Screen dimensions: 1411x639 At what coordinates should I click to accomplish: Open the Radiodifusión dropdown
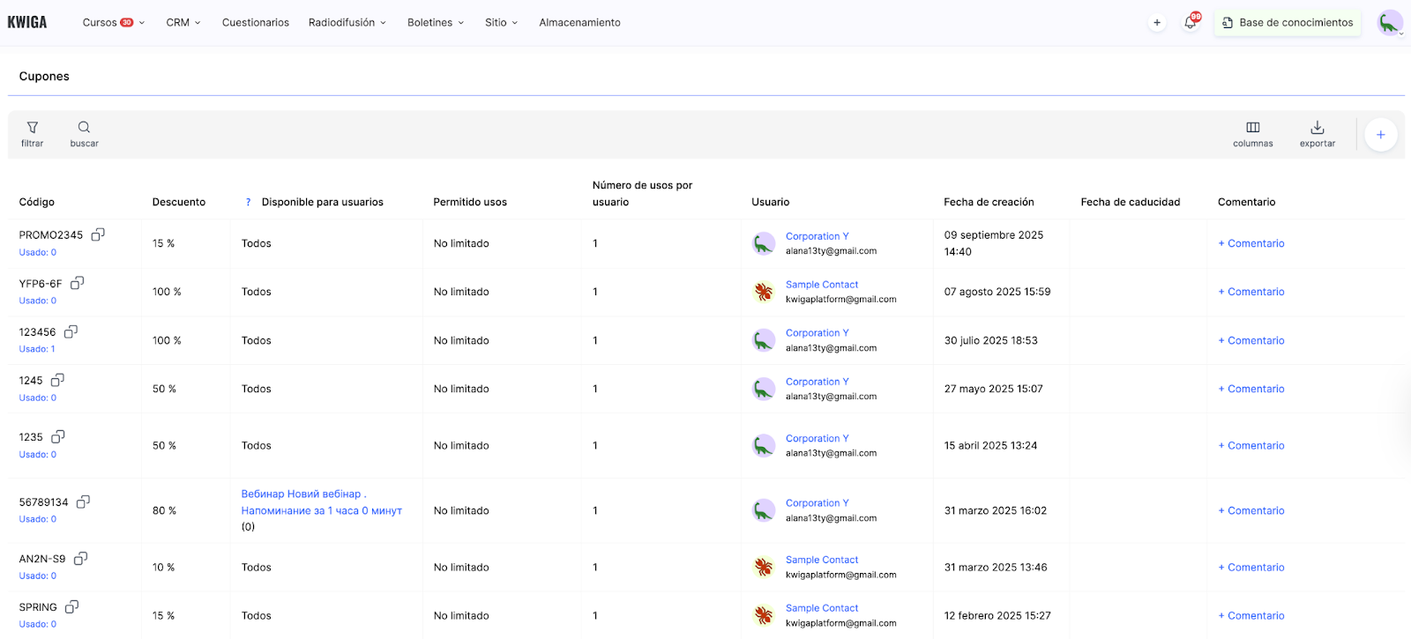(347, 23)
